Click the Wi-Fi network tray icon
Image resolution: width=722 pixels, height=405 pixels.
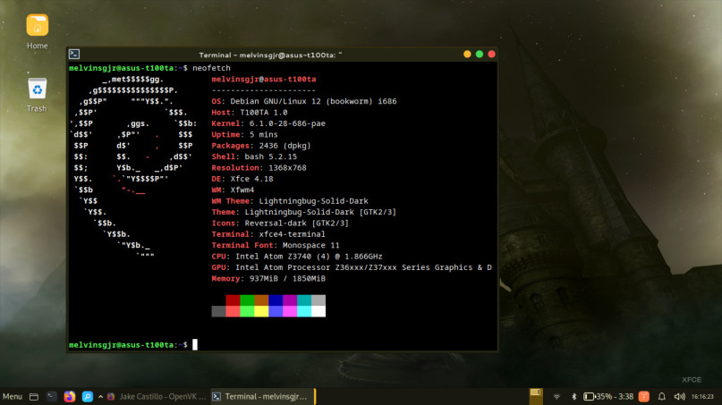click(x=556, y=396)
